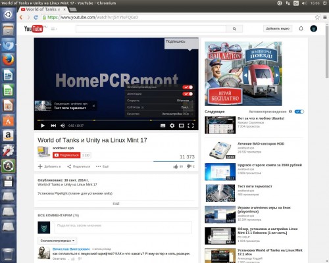
Task: Skip to next video
Action: [x=53, y=126]
